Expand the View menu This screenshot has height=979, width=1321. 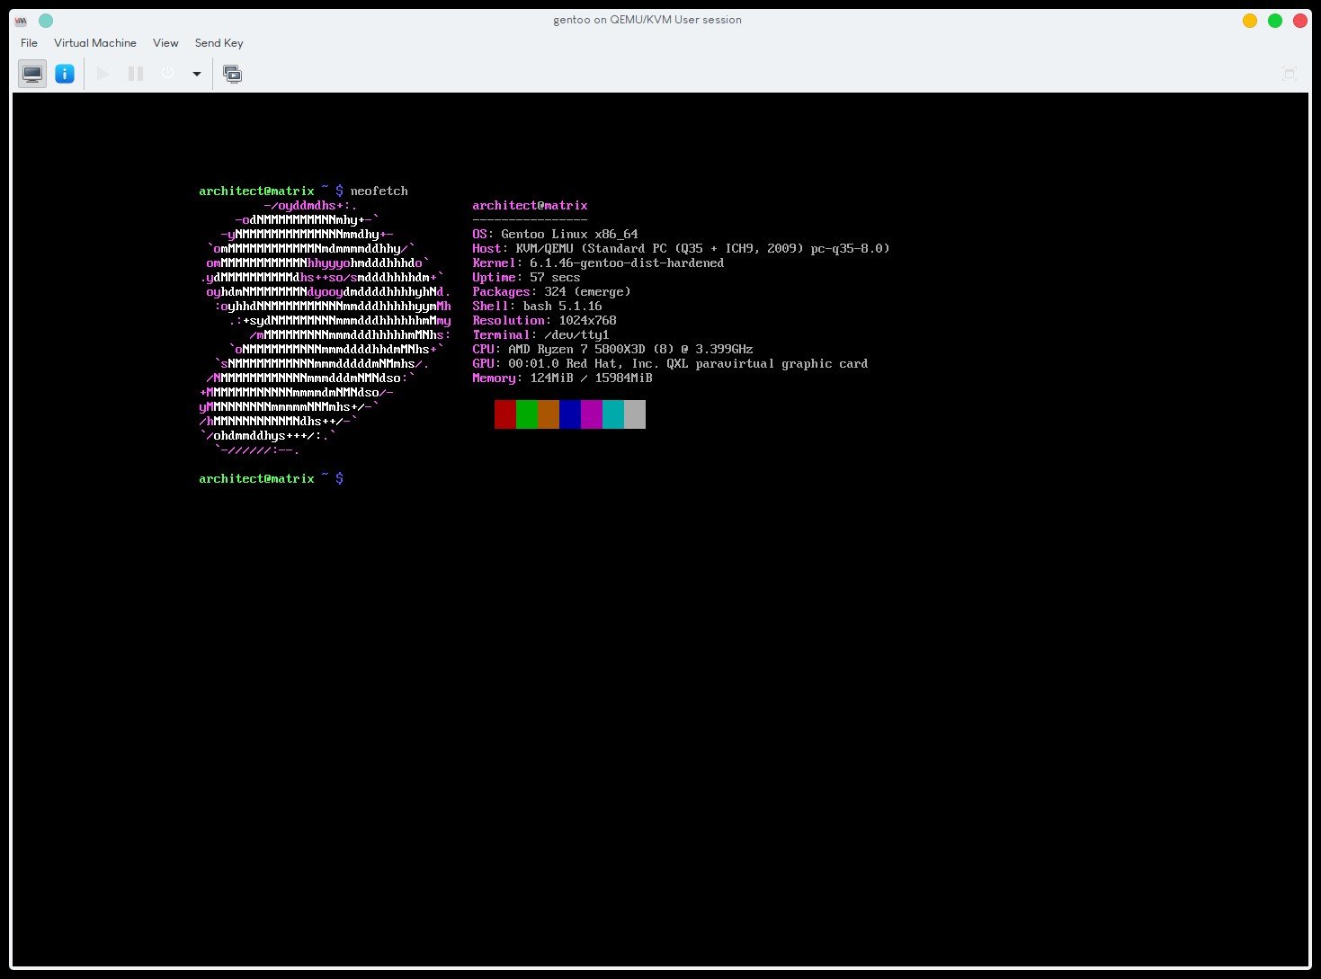[x=165, y=43]
